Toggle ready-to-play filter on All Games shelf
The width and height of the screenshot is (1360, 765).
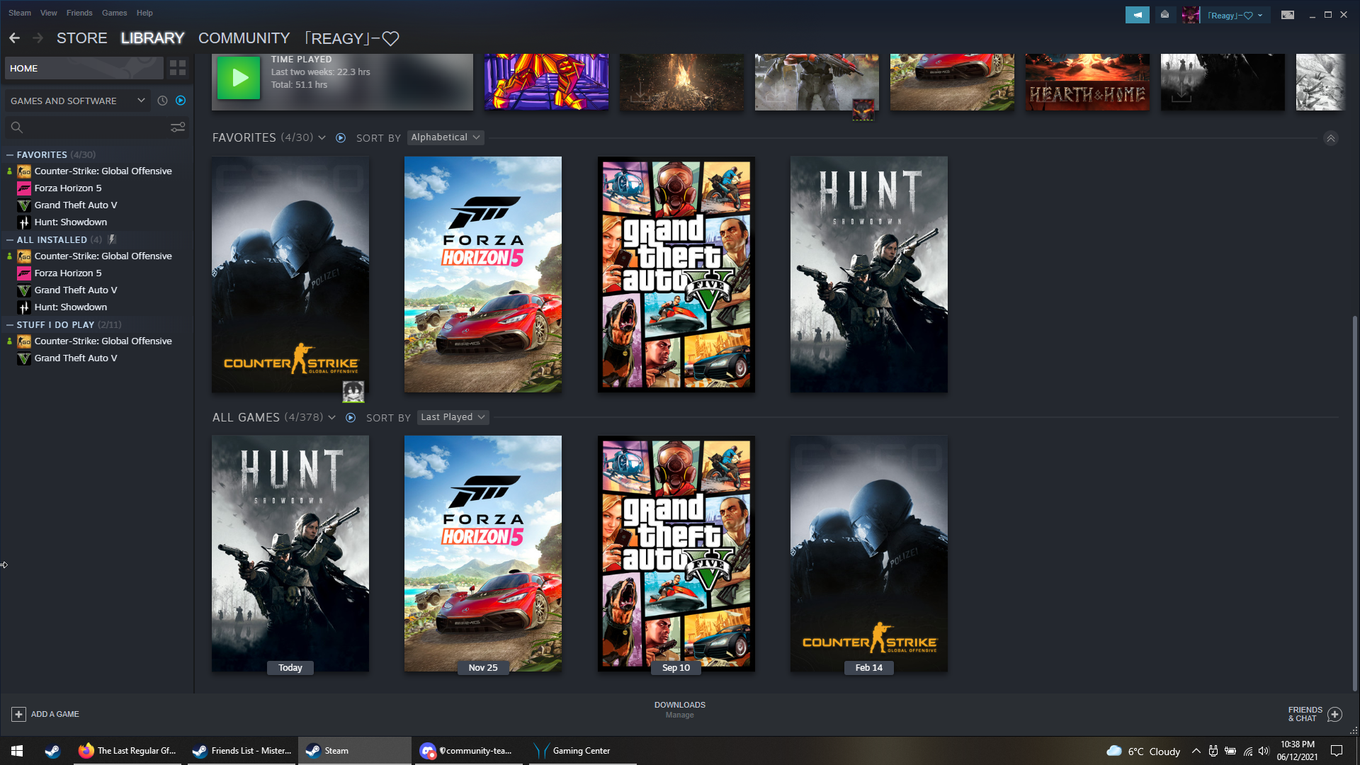(x=351, y=417)
